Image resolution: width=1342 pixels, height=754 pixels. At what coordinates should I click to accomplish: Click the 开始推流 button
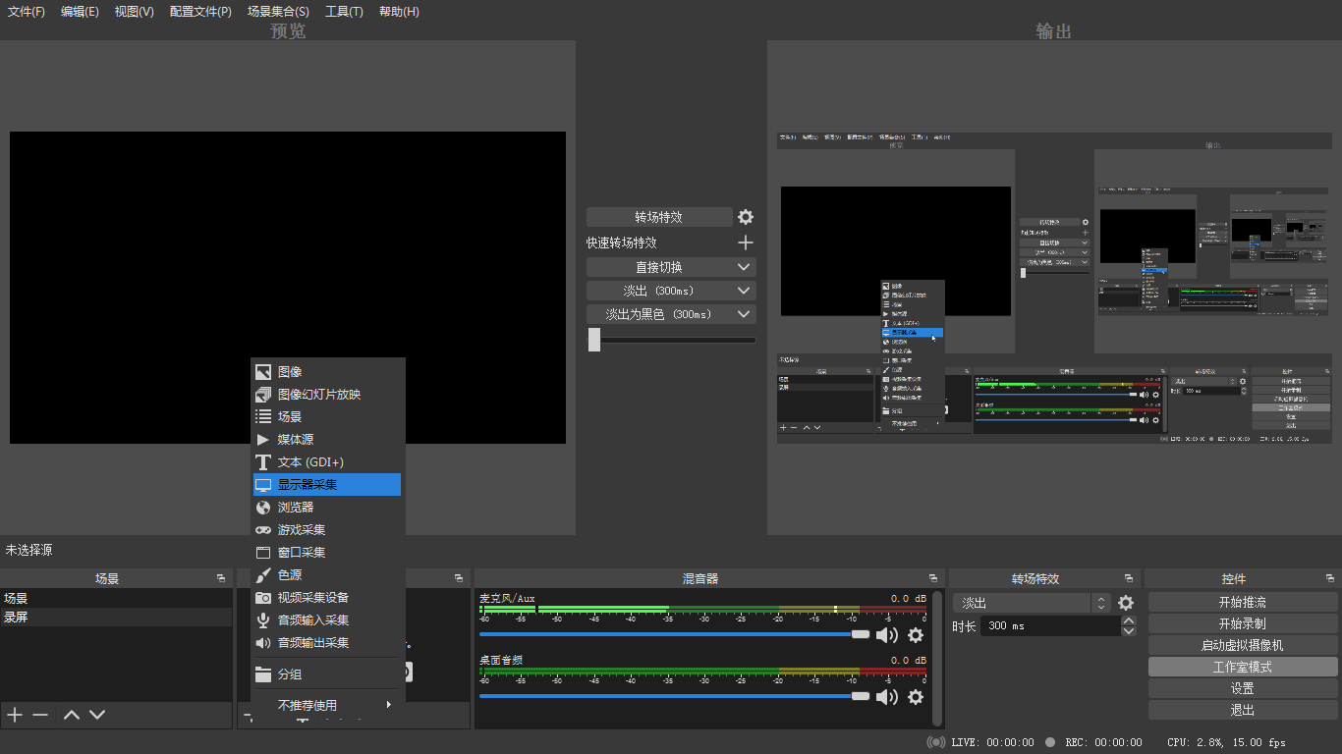(x=1243, y=602)
